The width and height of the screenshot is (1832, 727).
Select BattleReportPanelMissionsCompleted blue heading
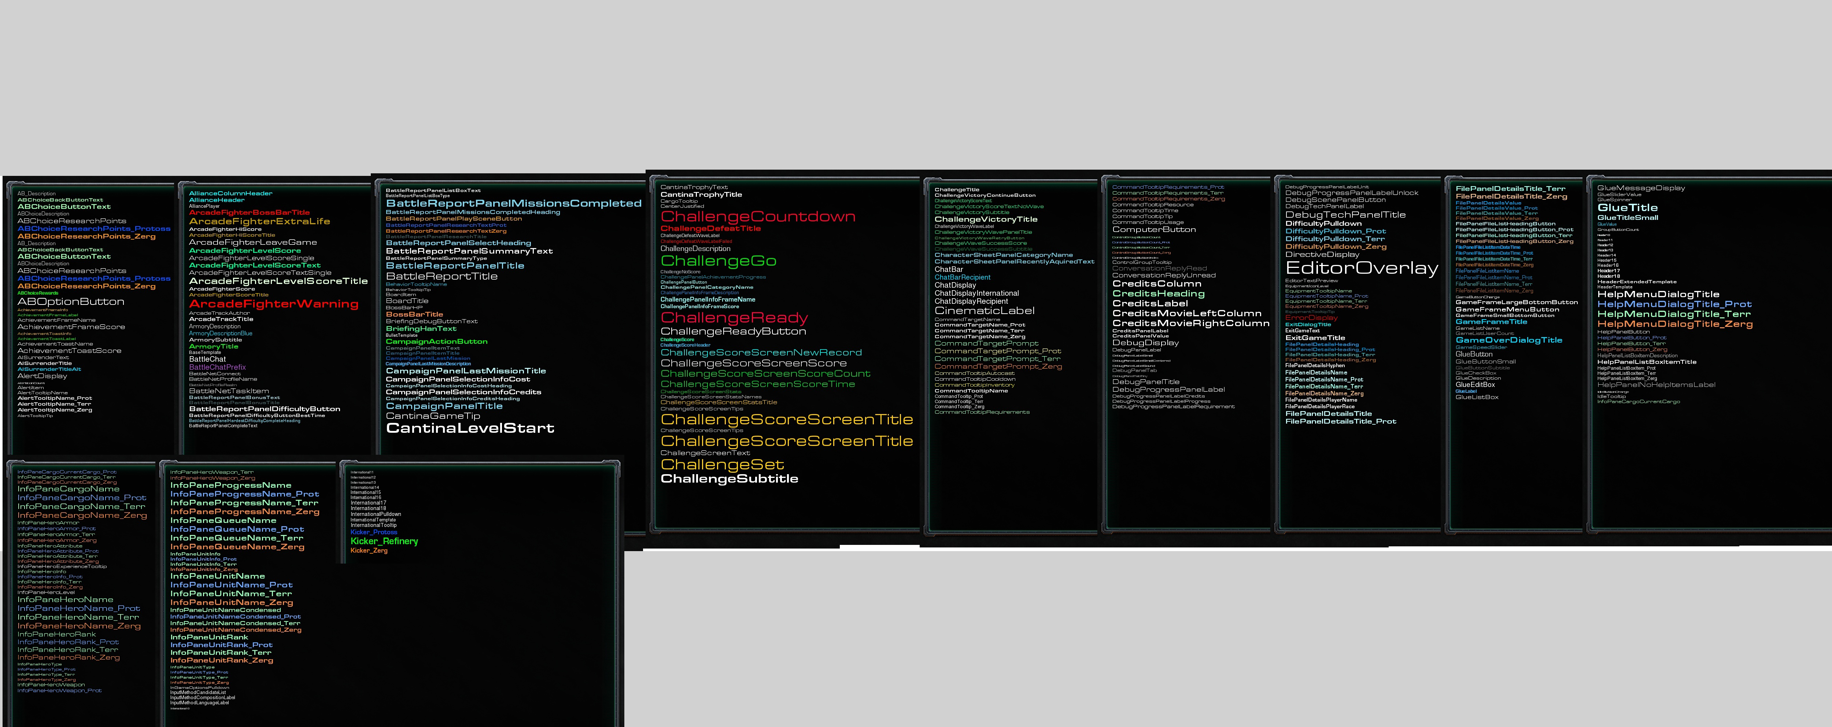[513, 203]
